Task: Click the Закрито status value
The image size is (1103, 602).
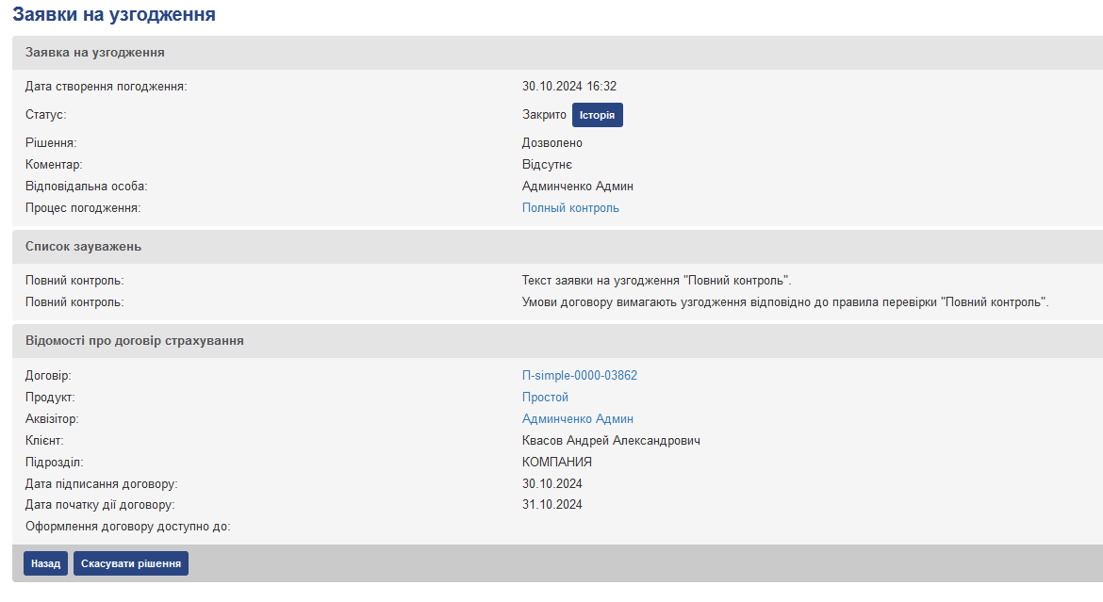Action: pyautogui.click(x=544, y=115)
